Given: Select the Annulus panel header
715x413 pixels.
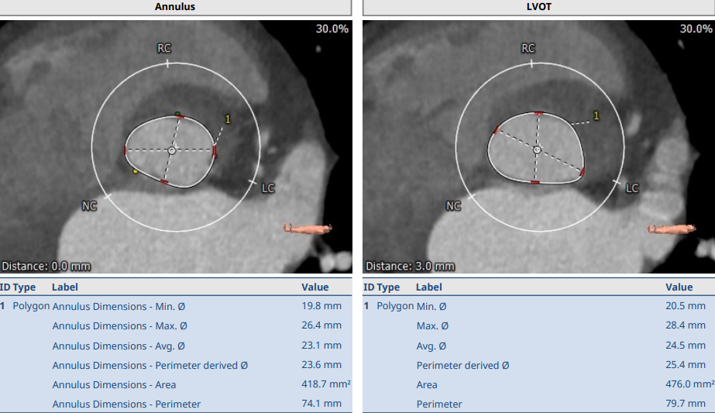Looking at the screenshot, I should pos(175,8).
